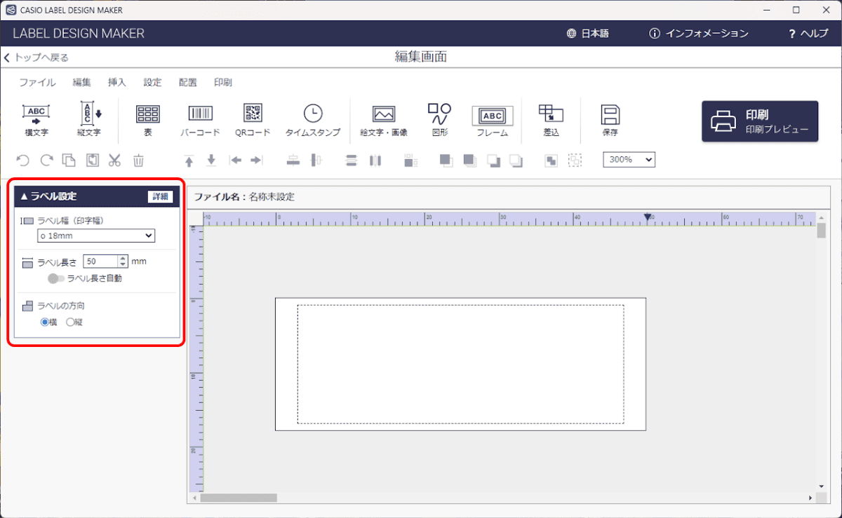This screenshot has width=842, height=518.
Task: Save the label with the 保存 icon
Action: [610, 119]
